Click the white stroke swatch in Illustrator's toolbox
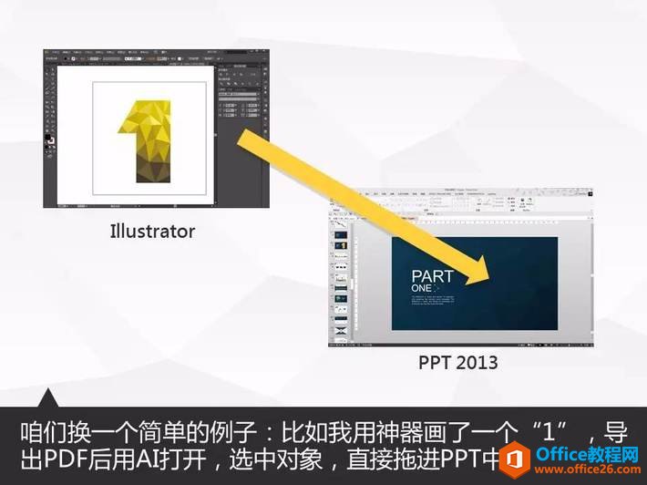The height and width of the screenshot is (485, 647). pos(51,141)
